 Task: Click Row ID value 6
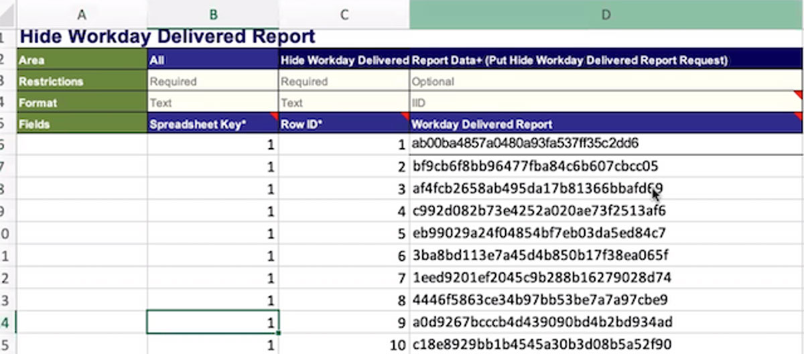click(344, 255)
